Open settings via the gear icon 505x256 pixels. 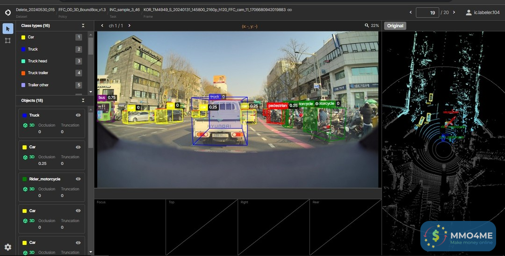tap(8, 247)
